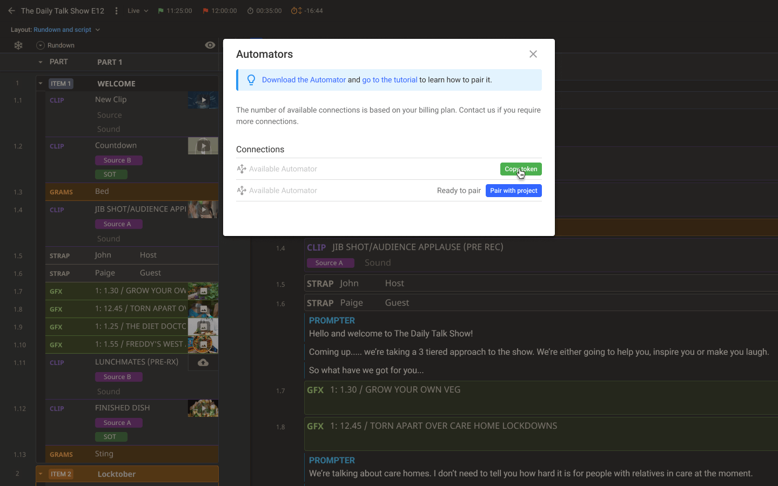The width and height of the screenshot is (778, 486).
Task: Select STRAP Paige Guest in rundown
Action: click(132, 273)
